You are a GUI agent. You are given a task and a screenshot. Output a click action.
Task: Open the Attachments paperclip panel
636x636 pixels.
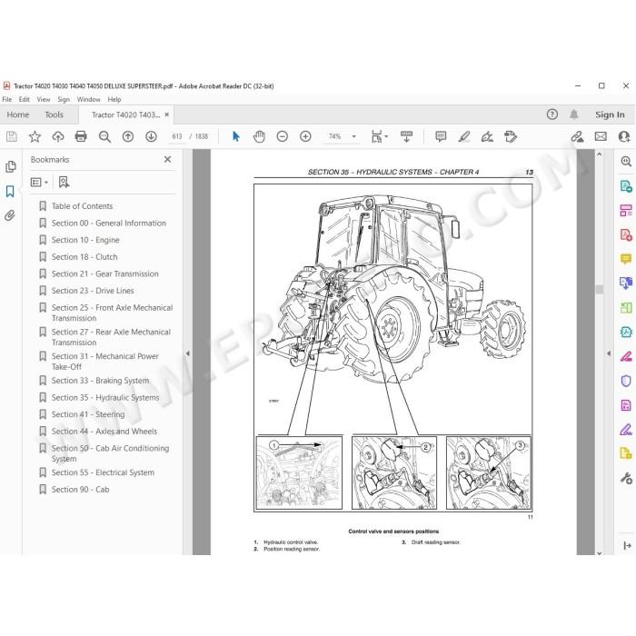[x=10, y=215]
